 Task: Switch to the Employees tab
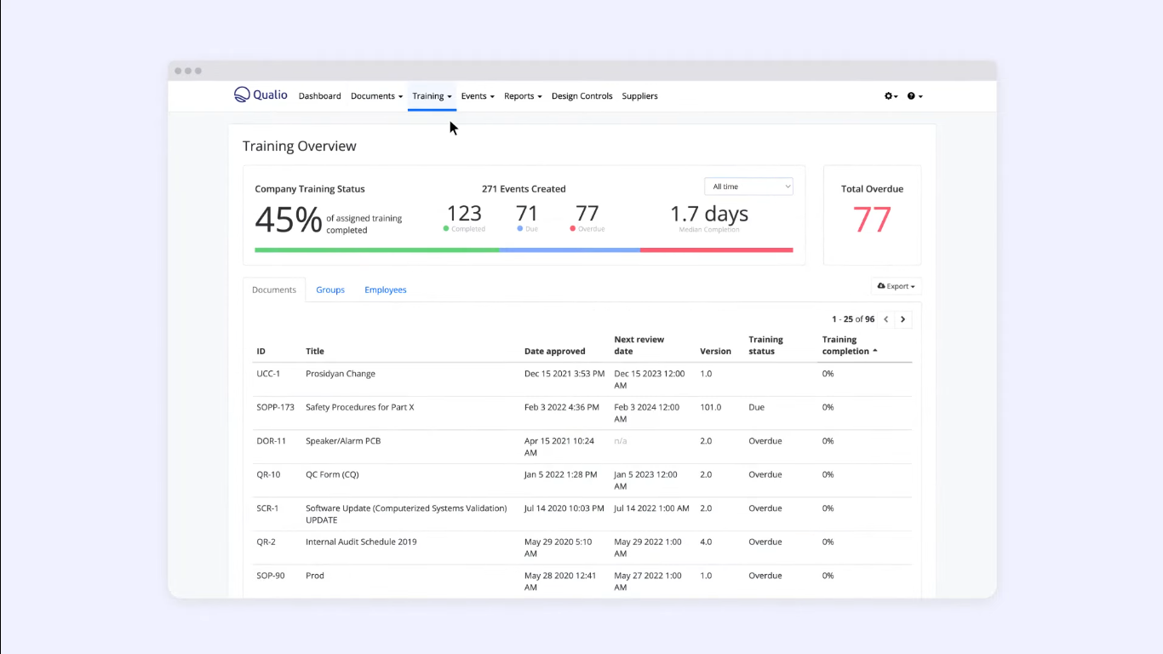[386, 290]
